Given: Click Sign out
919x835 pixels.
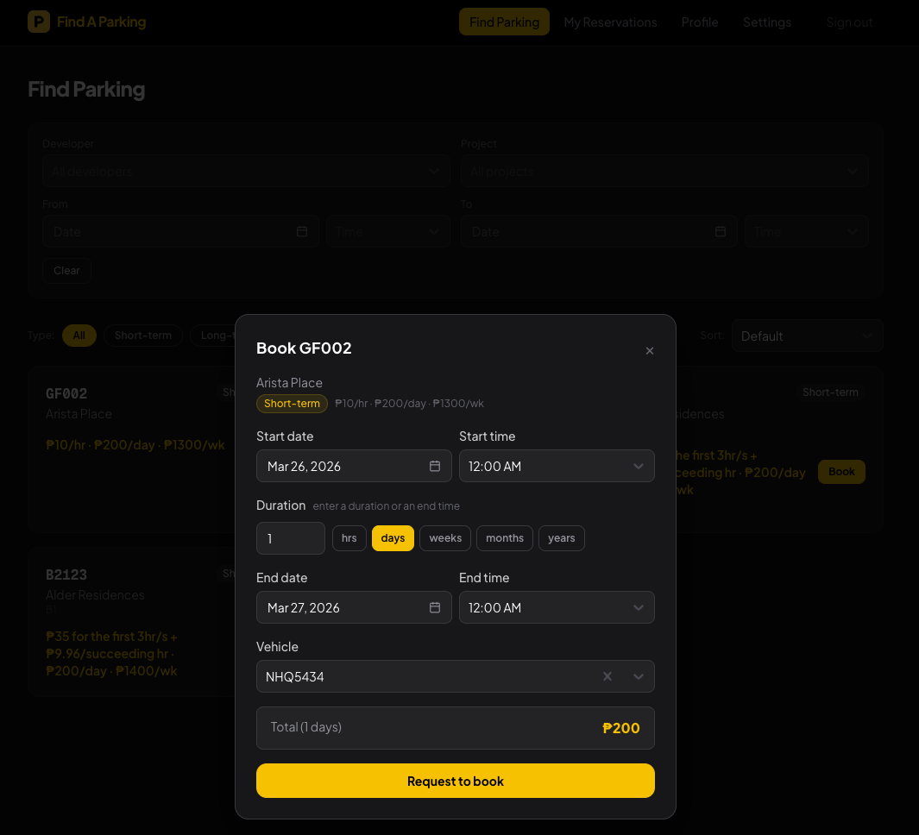Looking at the screenshot, I should [x=849, y=22].
